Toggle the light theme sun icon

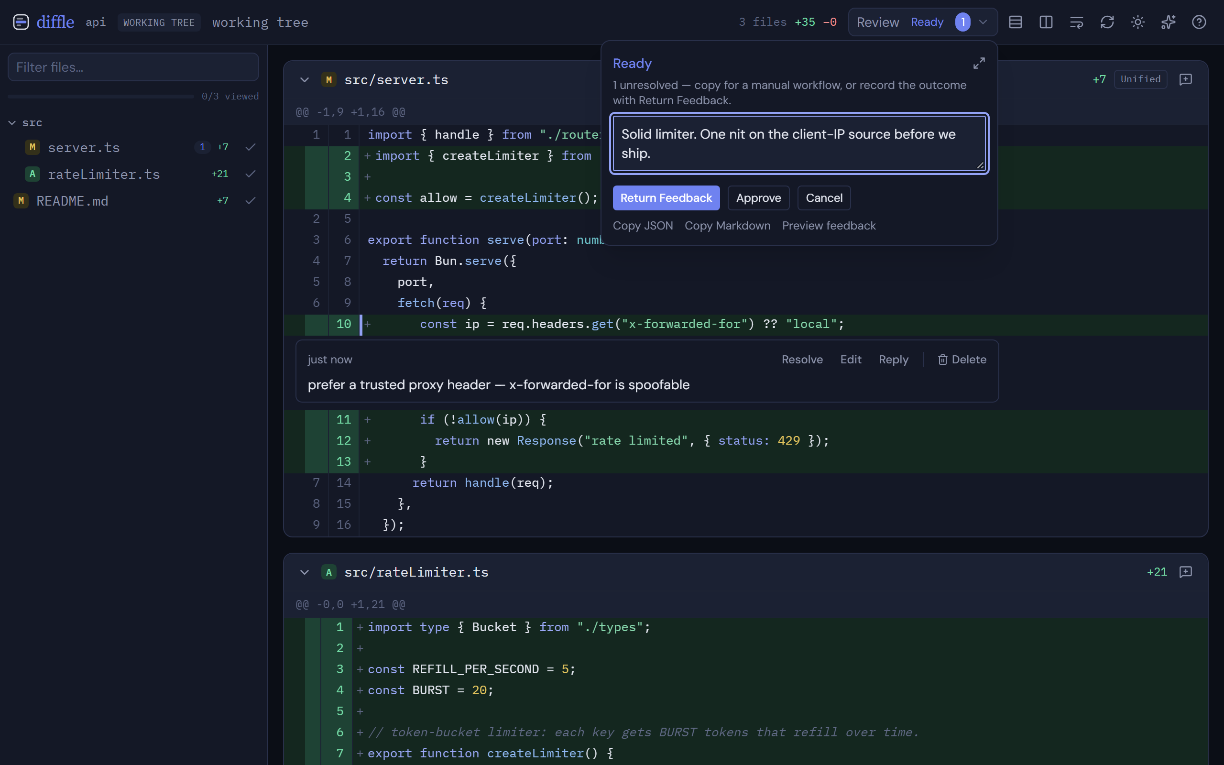pyautogui.click(x=1137, y=22)
